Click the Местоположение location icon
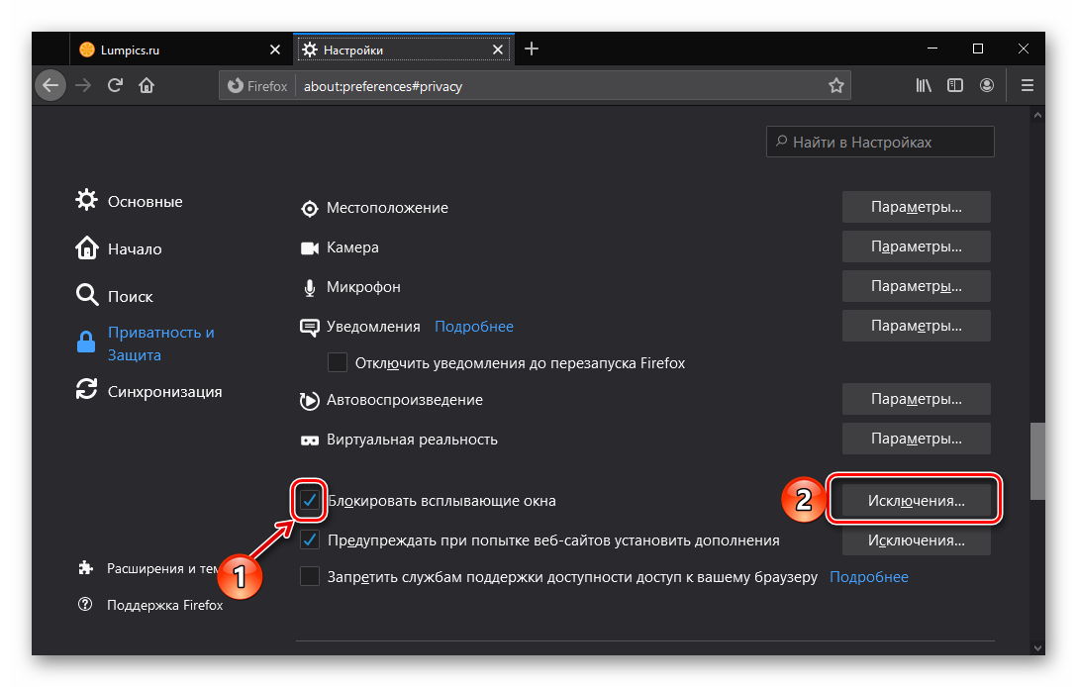Image resolution: width=1077 pixels, height=687 pixels. pos(310,208)
